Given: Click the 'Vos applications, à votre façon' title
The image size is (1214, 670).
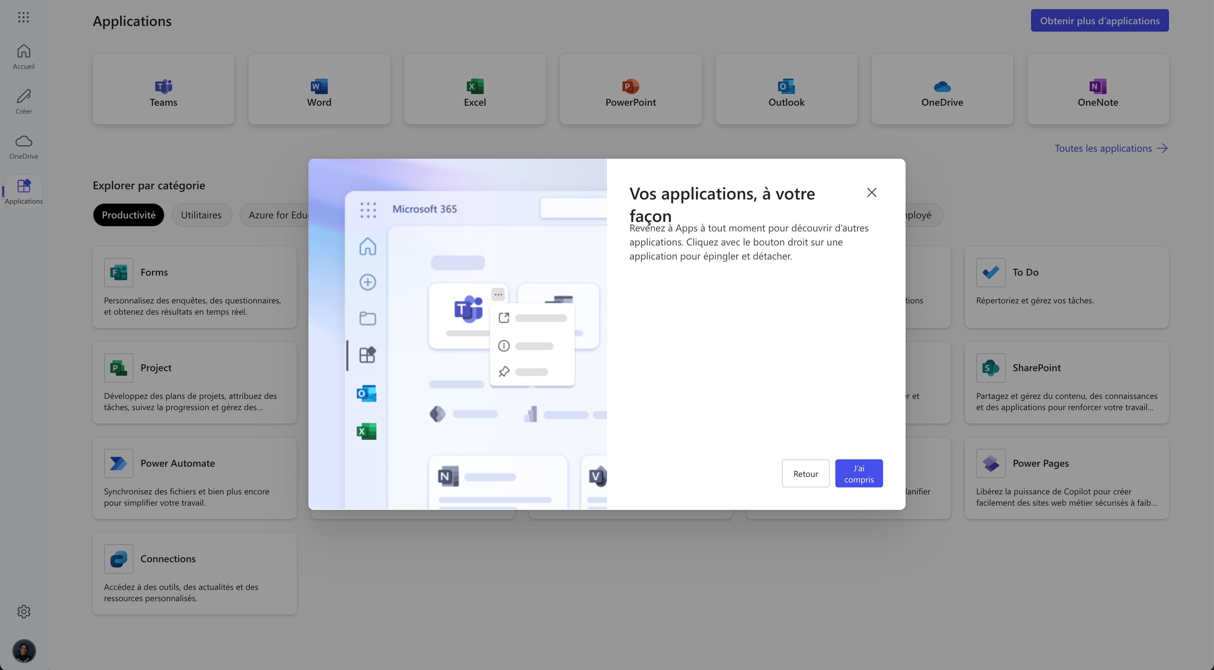Looking at the screenshot, I should pos(722,204).
